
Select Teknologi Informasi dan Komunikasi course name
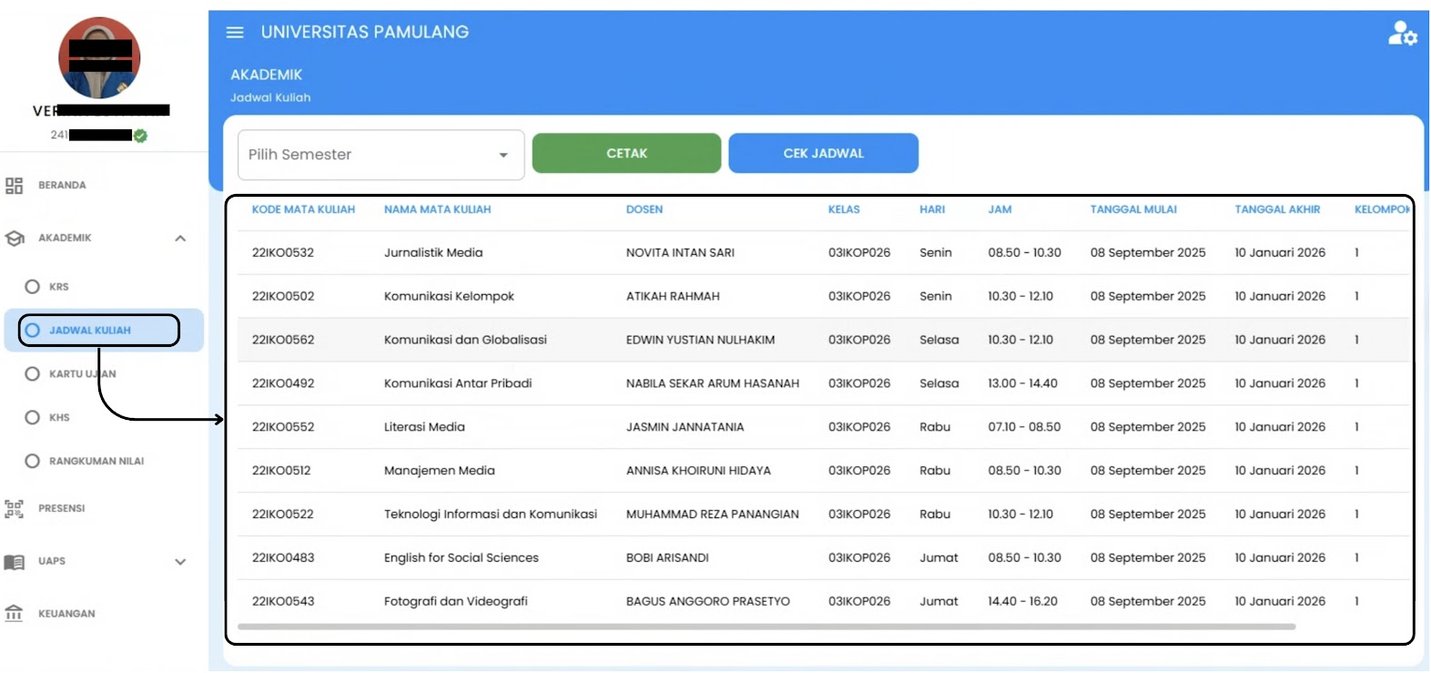491,515
